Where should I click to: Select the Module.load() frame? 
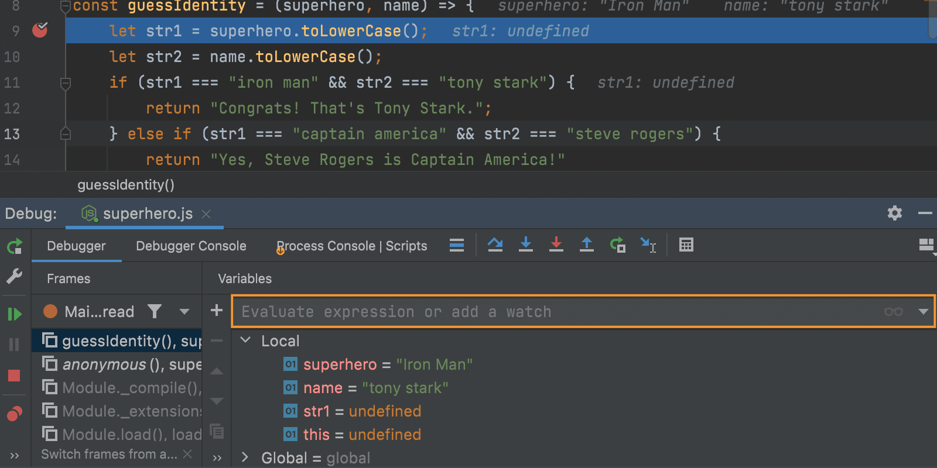(117, 435)
